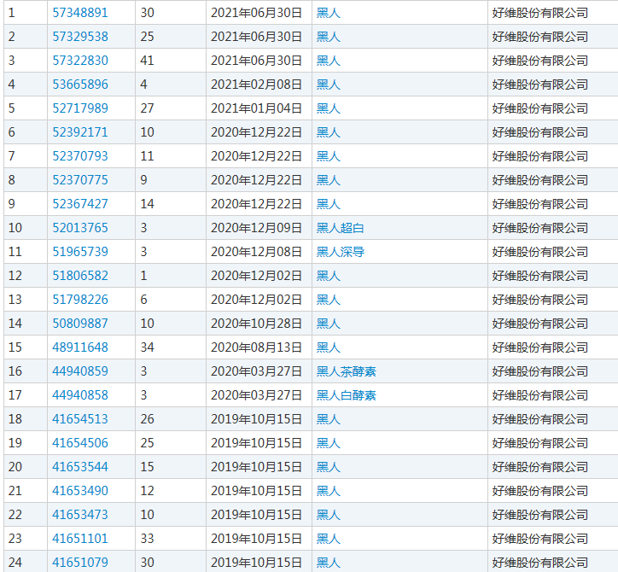Select class number 33 in row 23

147,539
